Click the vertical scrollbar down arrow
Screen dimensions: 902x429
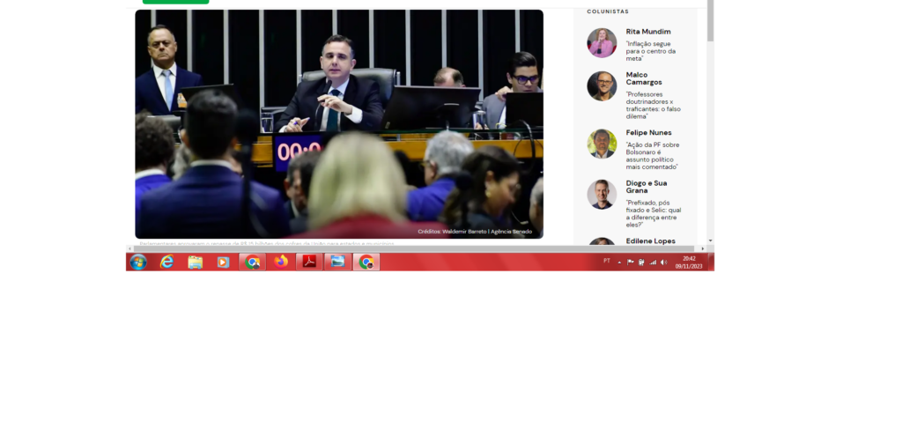(711, 240)
